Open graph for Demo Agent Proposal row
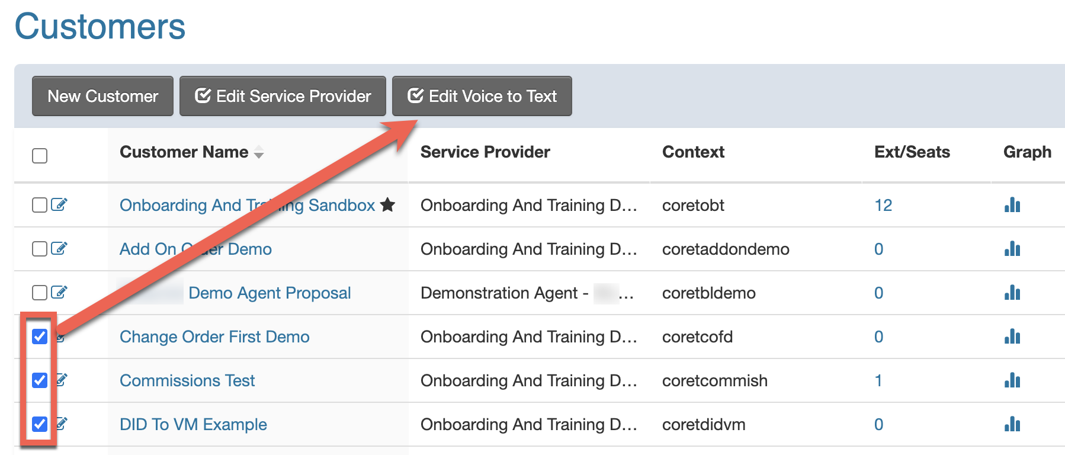This screenshot has width=1065, height=455. [x=1012, y=293]
